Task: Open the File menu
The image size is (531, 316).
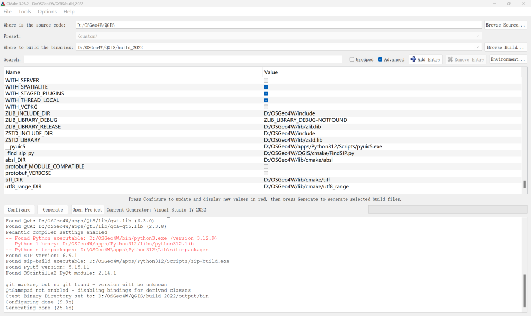Action: click(x=7, y=12)
